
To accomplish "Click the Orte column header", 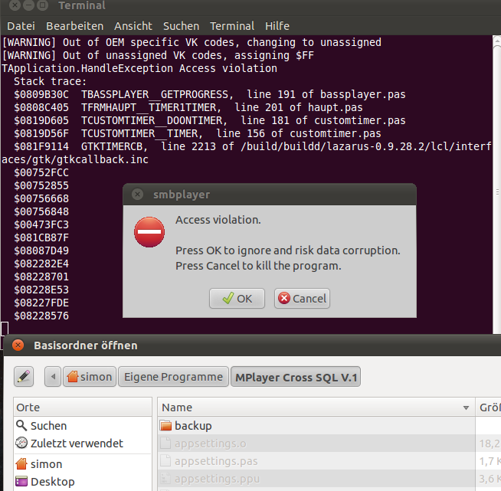I will click(83, 408).
